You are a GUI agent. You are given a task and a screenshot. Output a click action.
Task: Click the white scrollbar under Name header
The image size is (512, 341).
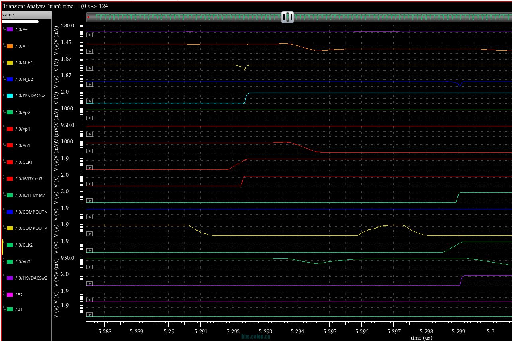click(20, 22)
